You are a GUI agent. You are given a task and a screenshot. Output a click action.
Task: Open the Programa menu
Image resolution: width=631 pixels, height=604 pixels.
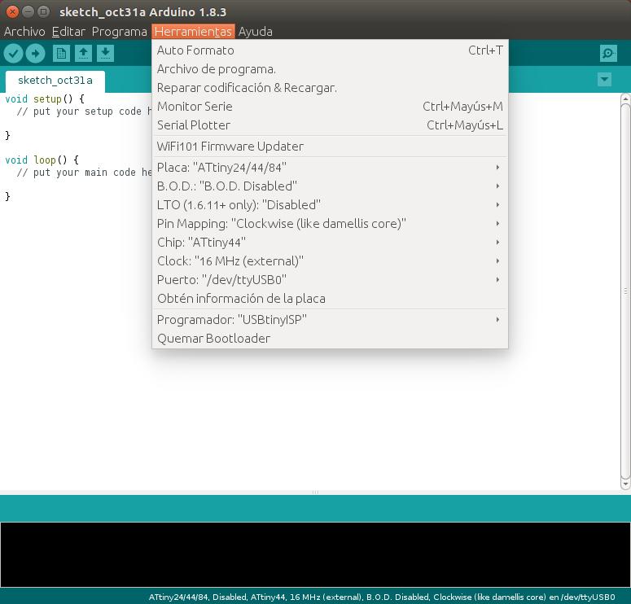tap(119, 32)
